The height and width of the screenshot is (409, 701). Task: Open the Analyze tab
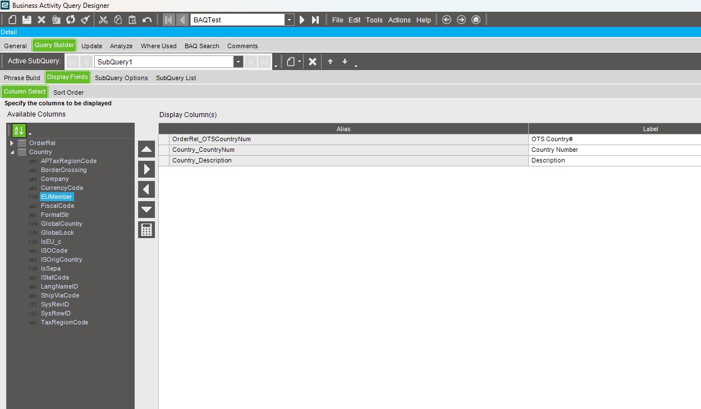pos(121,46)
